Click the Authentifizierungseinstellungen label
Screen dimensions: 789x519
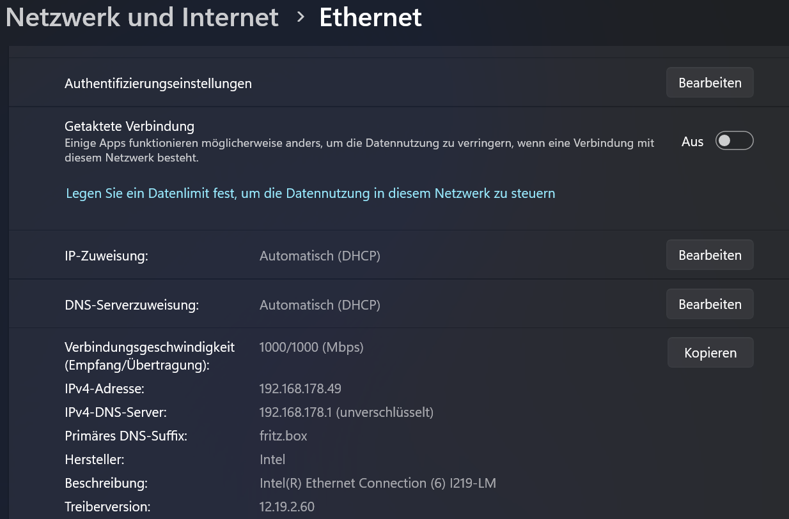click(159, 84)
